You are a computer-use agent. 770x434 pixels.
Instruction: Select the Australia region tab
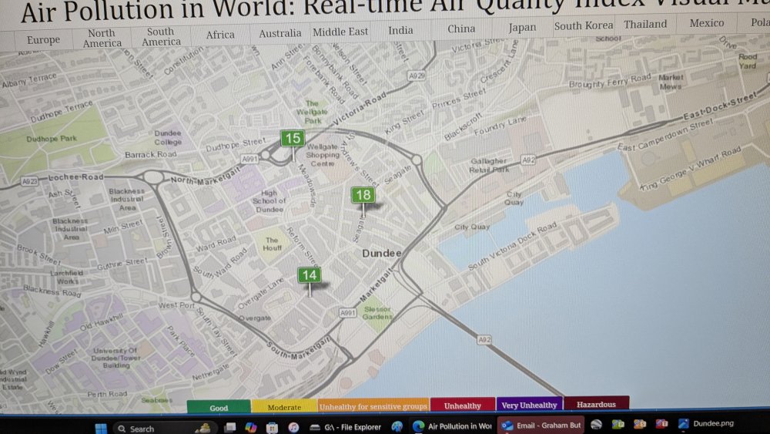click(x=280, y=33)
